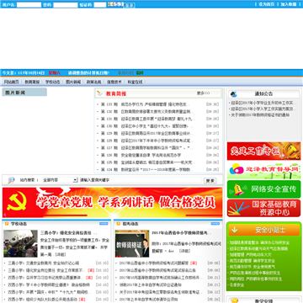Open the 第132期 bulletin entry
This screenshot has width=303, height=303.
point(147,111)
